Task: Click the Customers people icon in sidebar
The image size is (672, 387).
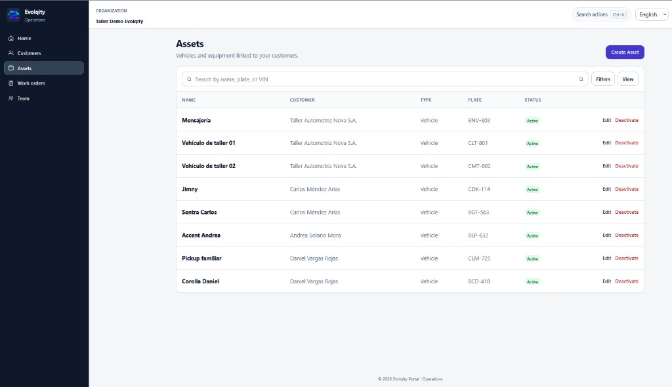Action: tap(11, 53)
